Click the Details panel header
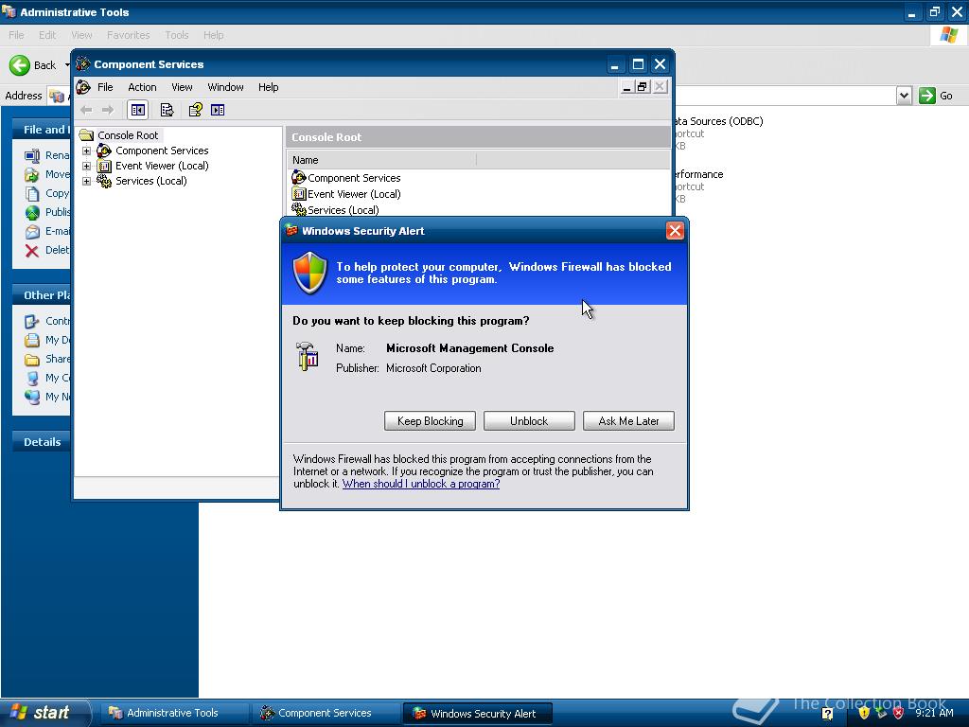The height and width of the screenshot is (727, 969). click(x=42, y=442)
